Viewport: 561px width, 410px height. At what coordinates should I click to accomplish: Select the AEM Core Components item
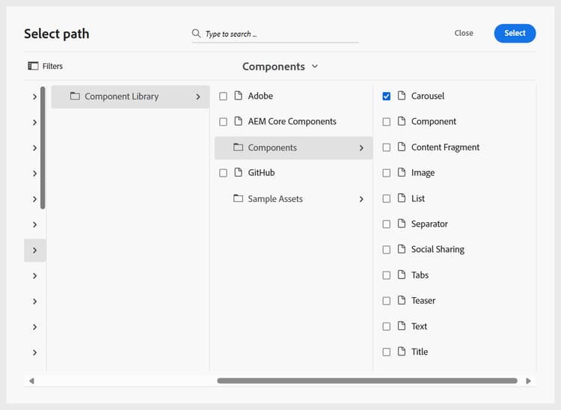pos(292,121)
